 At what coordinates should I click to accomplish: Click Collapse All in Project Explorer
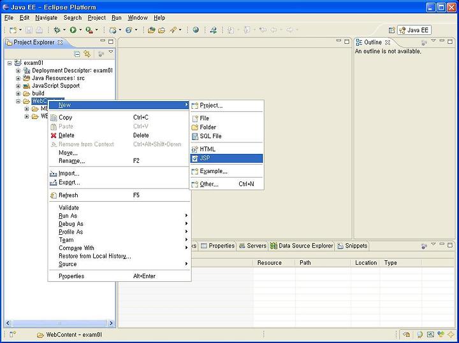coord(76,53)
